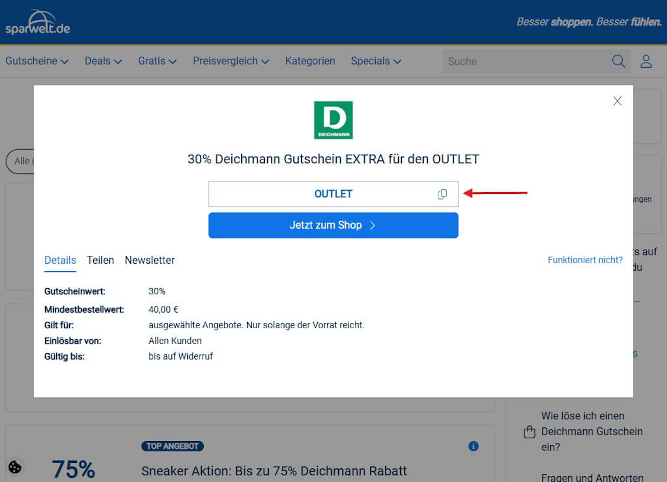Click the 'bis auf Widerruf' text
This screenshot has height=482, width=667.
[x=181, y=356]
